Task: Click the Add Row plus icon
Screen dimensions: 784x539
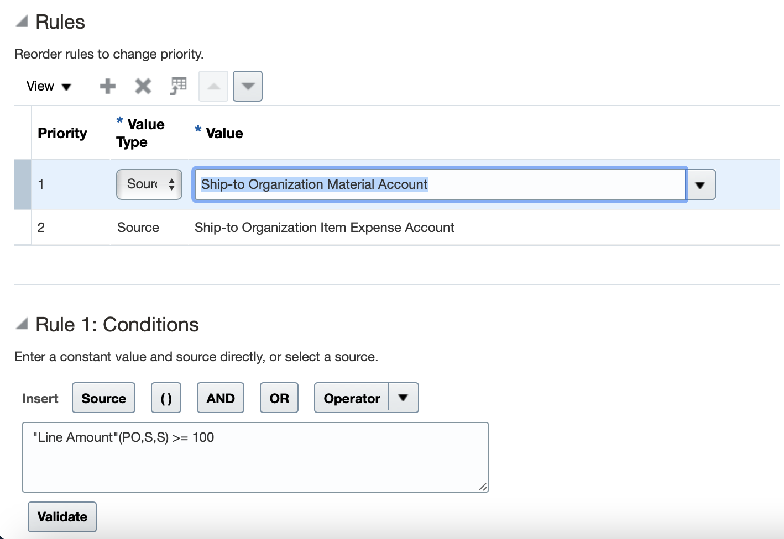Action: pos(108,86)
